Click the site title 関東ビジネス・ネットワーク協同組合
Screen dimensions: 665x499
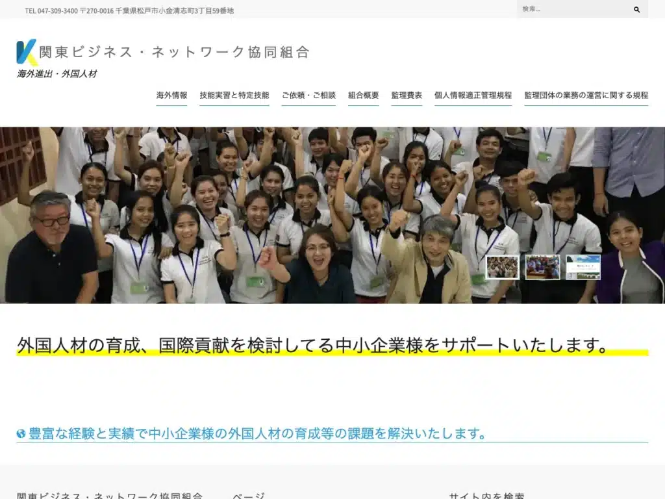click(174, 52)
